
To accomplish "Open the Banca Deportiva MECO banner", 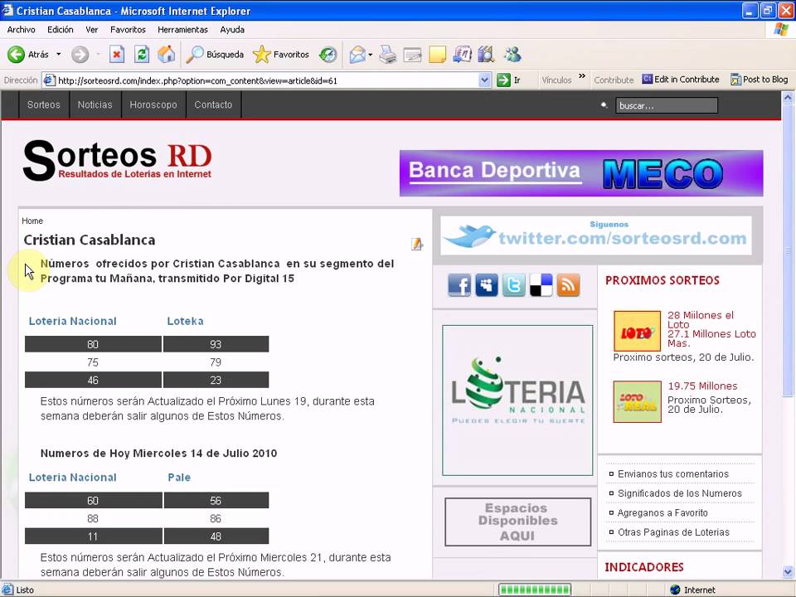I will tap(581, 173).
